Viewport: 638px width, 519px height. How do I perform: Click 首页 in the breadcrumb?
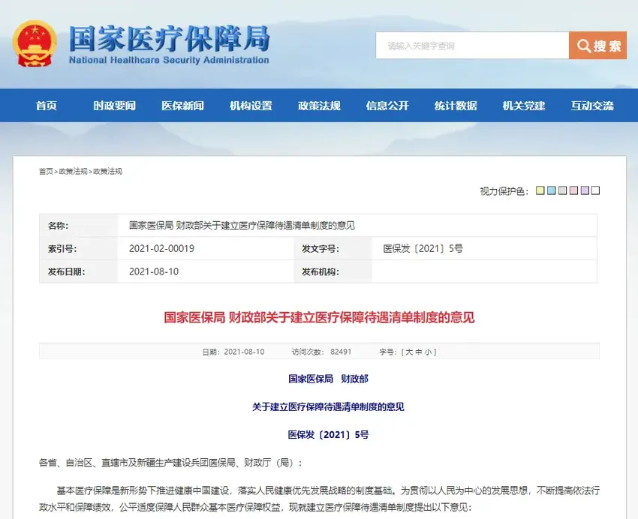pos(46,172)
